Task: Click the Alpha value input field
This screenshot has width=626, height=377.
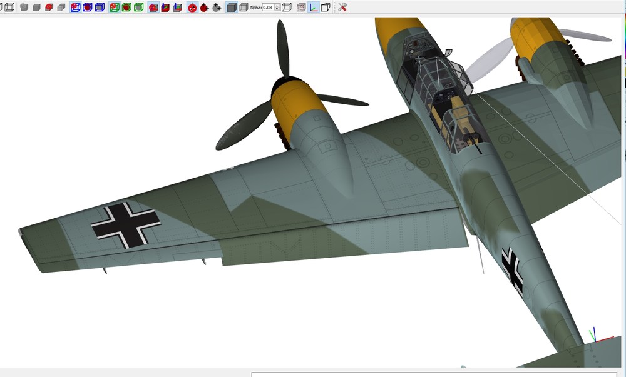Action: coord(269,7)
